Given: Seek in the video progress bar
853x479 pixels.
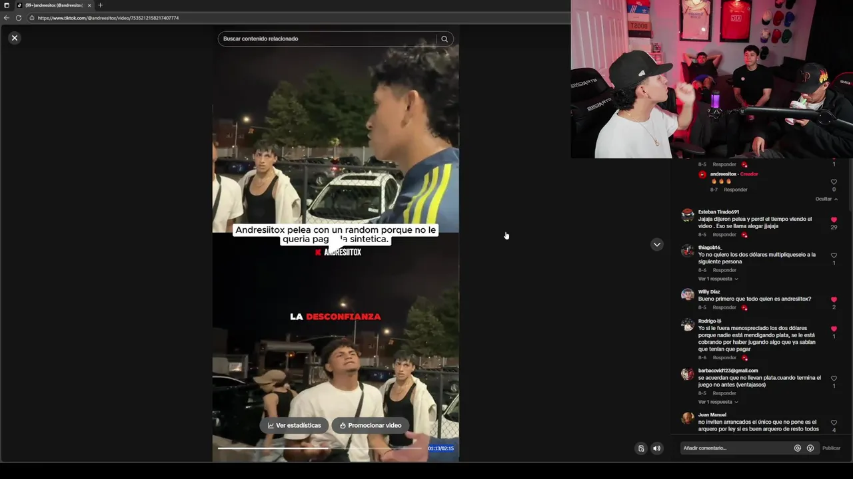Looking at the screenshot, I should point(320,448).
